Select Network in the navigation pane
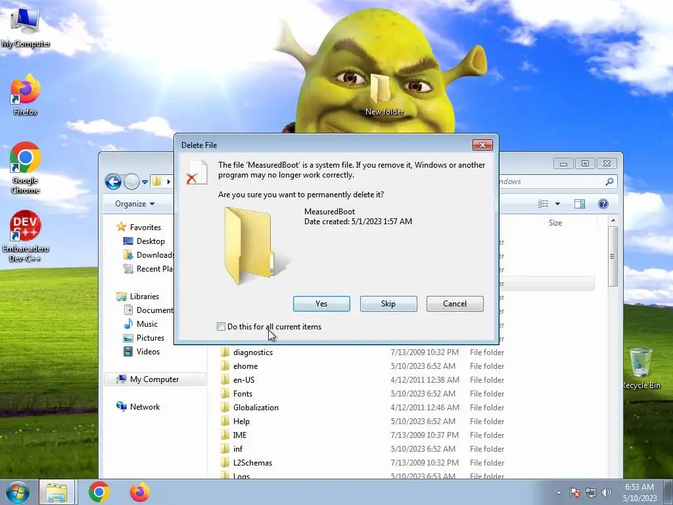 (145, 406)
